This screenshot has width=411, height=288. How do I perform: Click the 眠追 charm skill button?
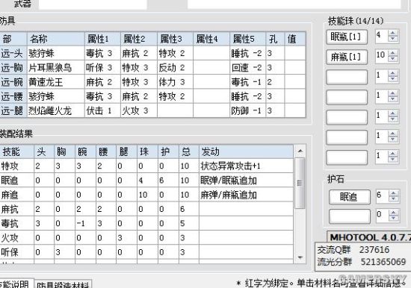(350, 197)
